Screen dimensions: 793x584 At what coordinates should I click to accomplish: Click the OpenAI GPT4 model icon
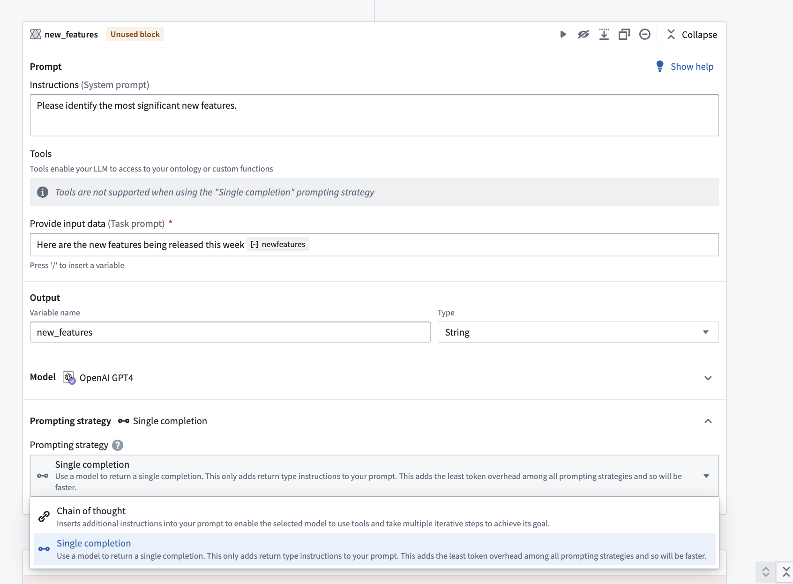pos(69,378)
